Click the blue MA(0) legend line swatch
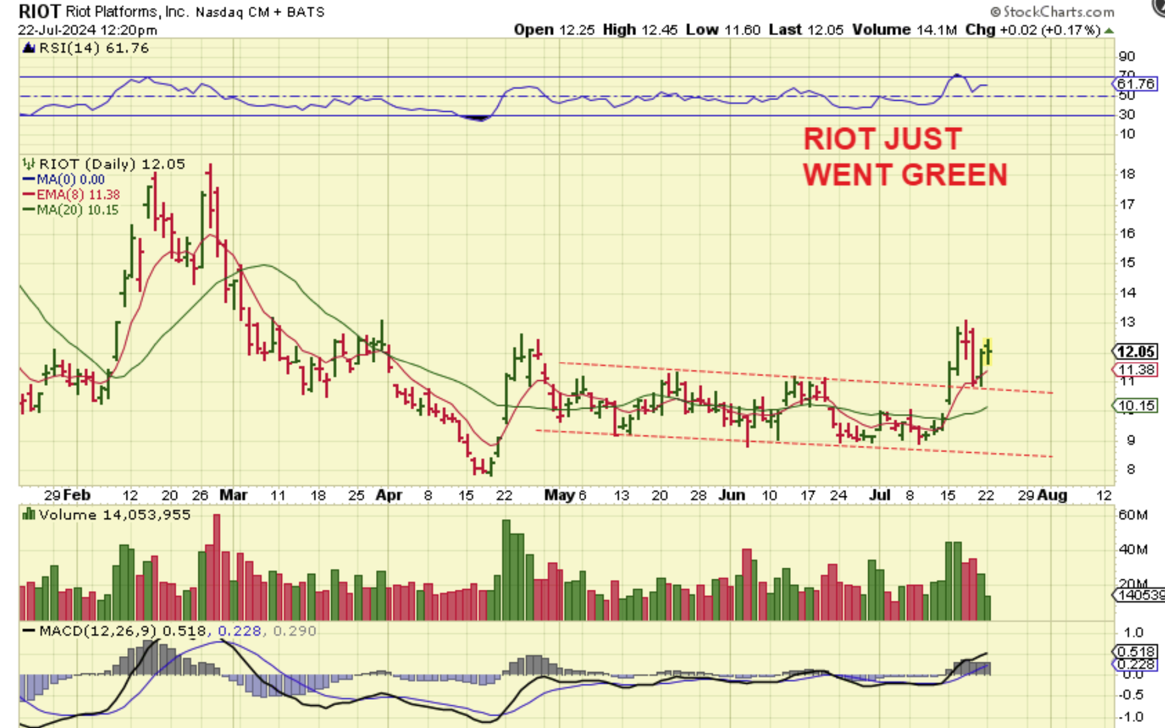Screen dimensions: 1165x728 pos(29,179)
